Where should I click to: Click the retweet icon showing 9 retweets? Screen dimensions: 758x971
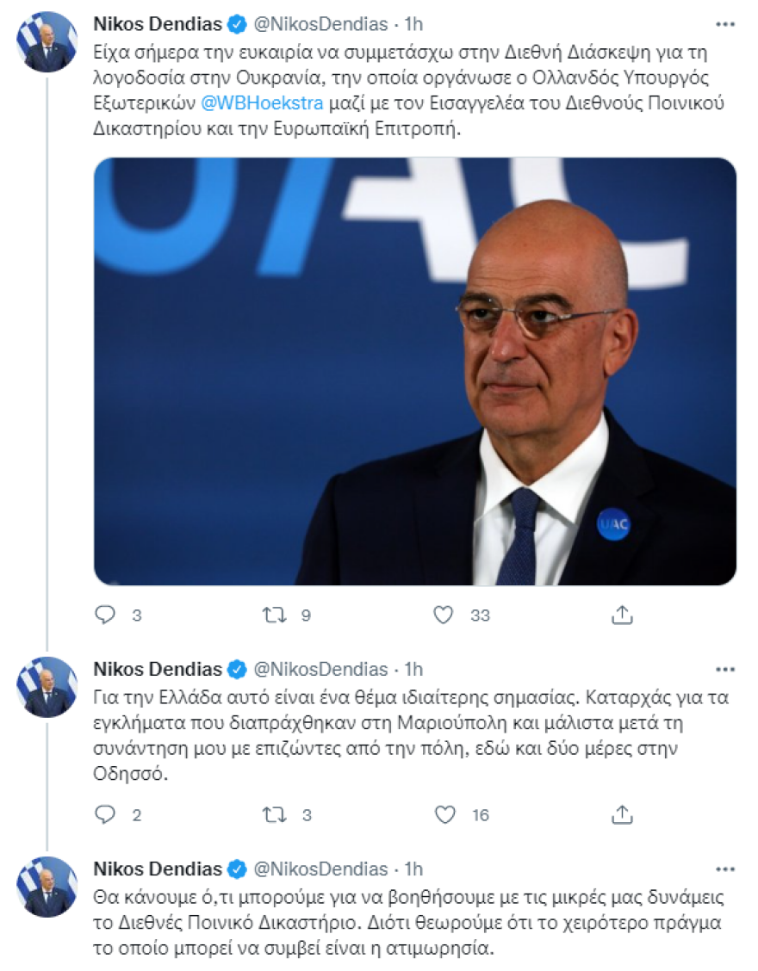[274, 615]
